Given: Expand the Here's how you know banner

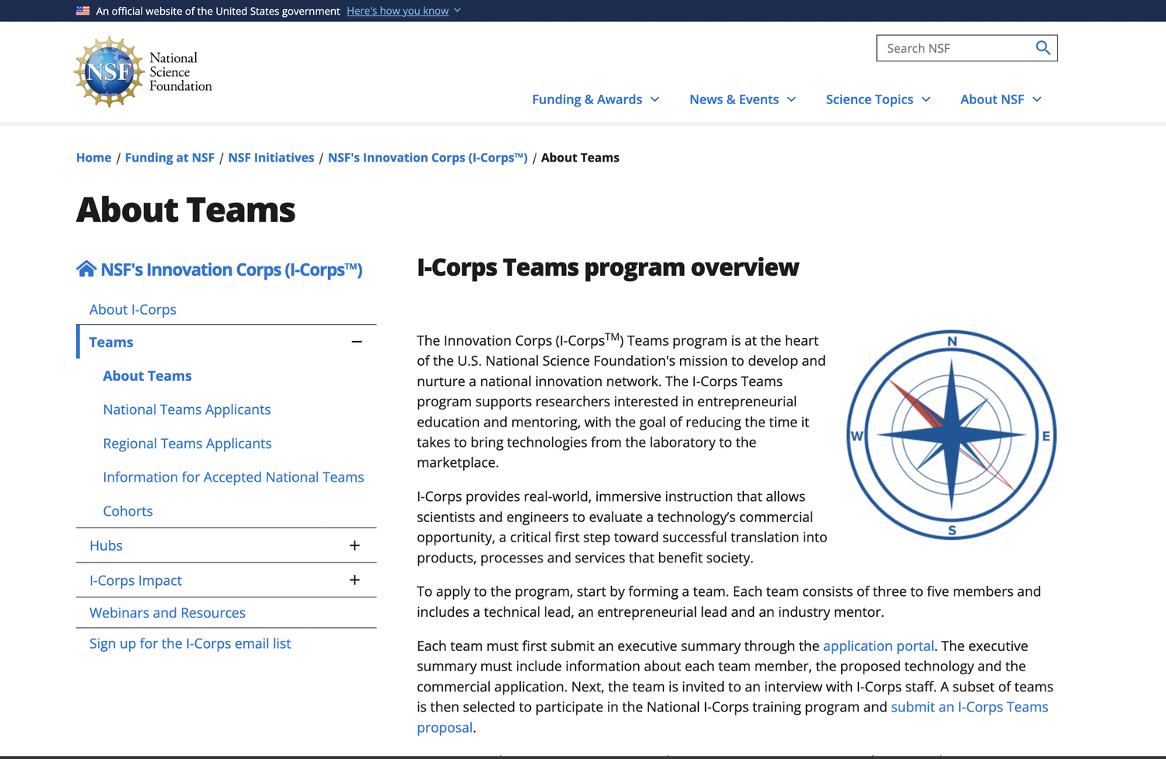Looking at the screenshot, I should [x=403, y=11].
